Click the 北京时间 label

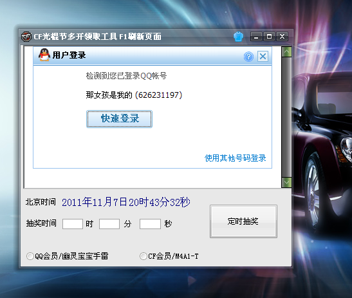(x=41, y=202)
